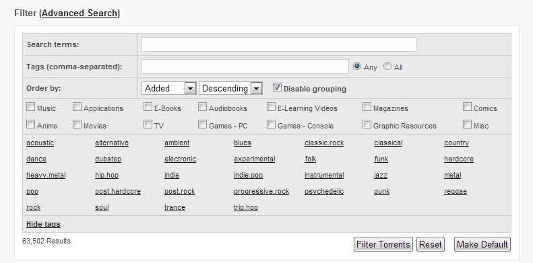
Task: Enable the Games - Console checkbox
Action: point(271,124)
